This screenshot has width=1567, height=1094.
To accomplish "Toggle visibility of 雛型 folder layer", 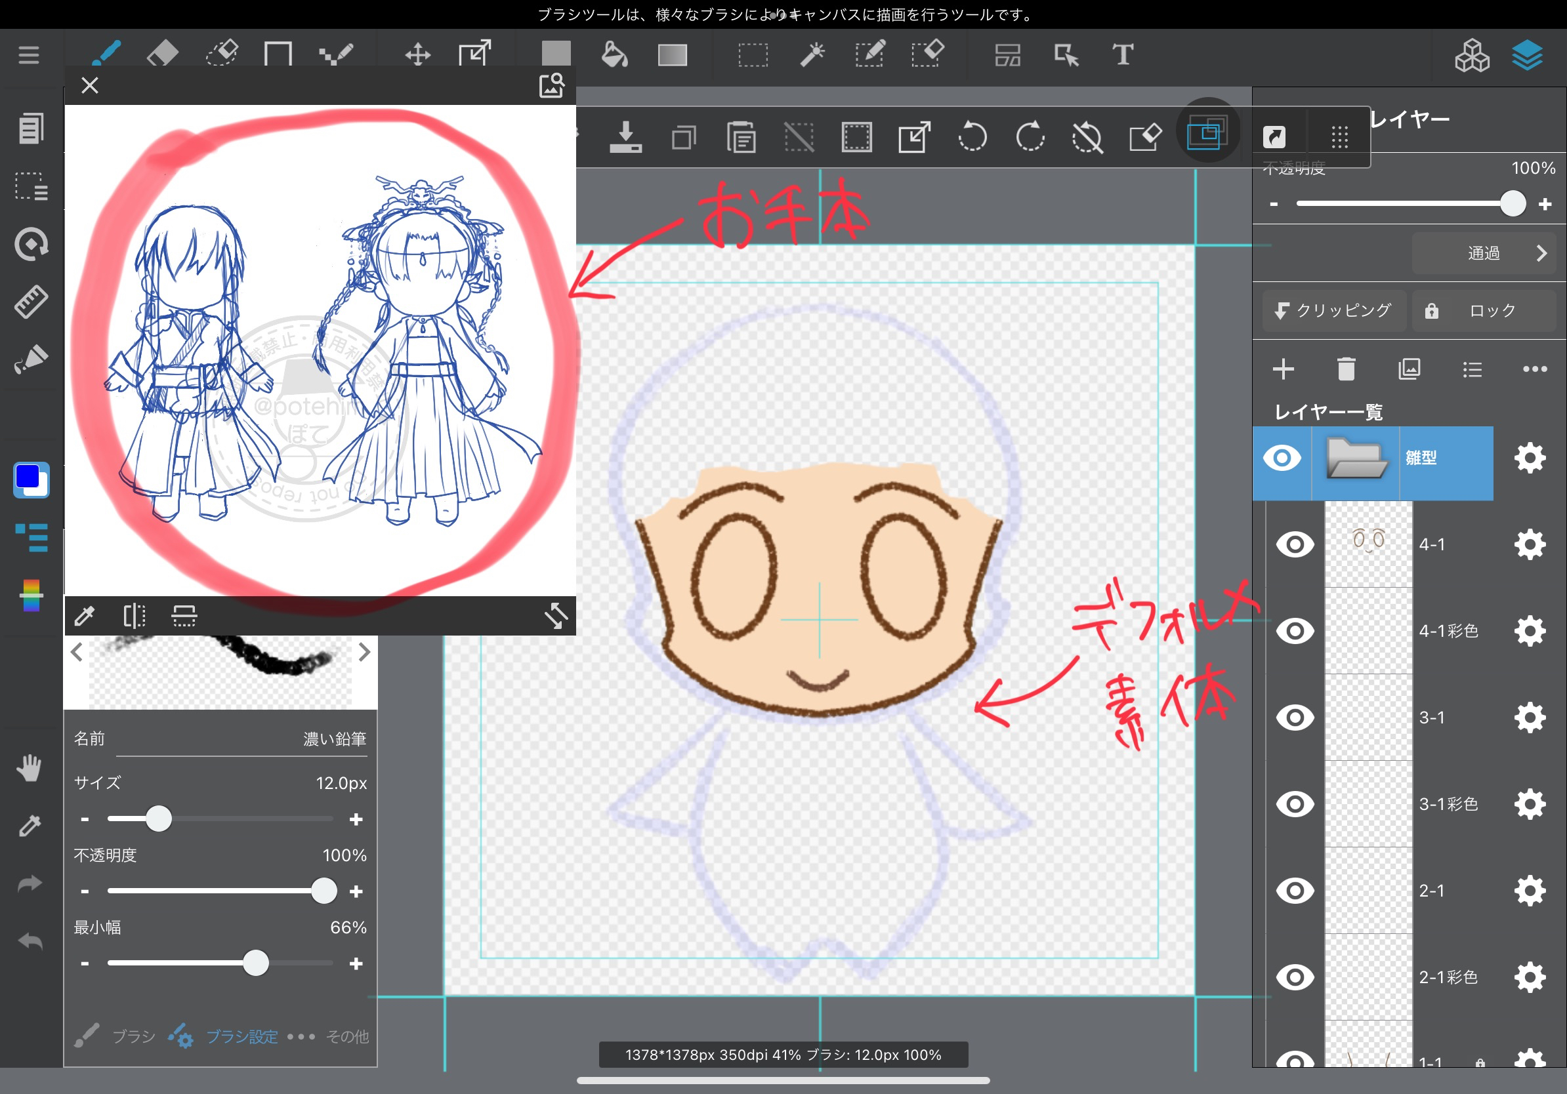I will pos(1281,458).
